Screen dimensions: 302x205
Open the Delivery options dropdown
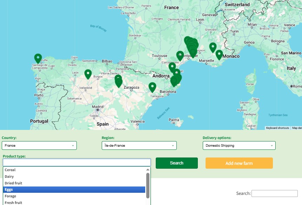pyautogui.click(x=239, y=145)
